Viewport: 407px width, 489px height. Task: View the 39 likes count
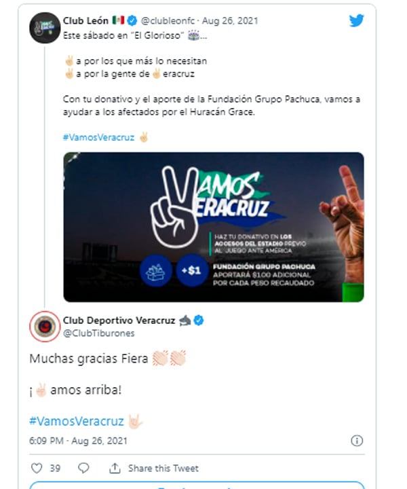pyautogui.click(x=55, y=468)
